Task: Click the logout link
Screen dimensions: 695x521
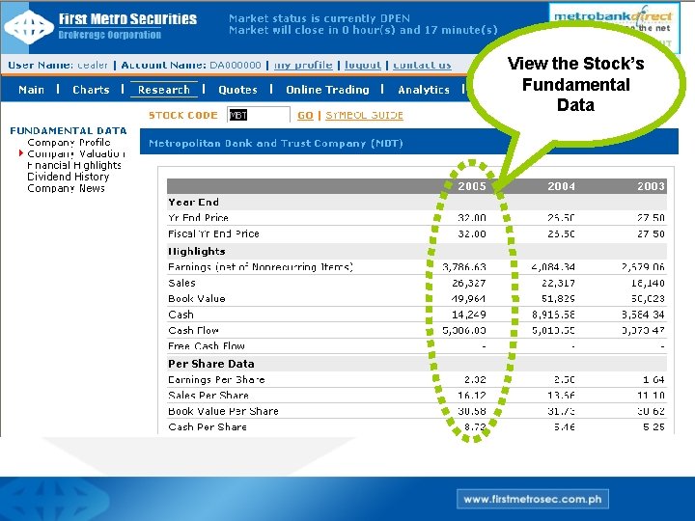Action: (x=363, y=66)
